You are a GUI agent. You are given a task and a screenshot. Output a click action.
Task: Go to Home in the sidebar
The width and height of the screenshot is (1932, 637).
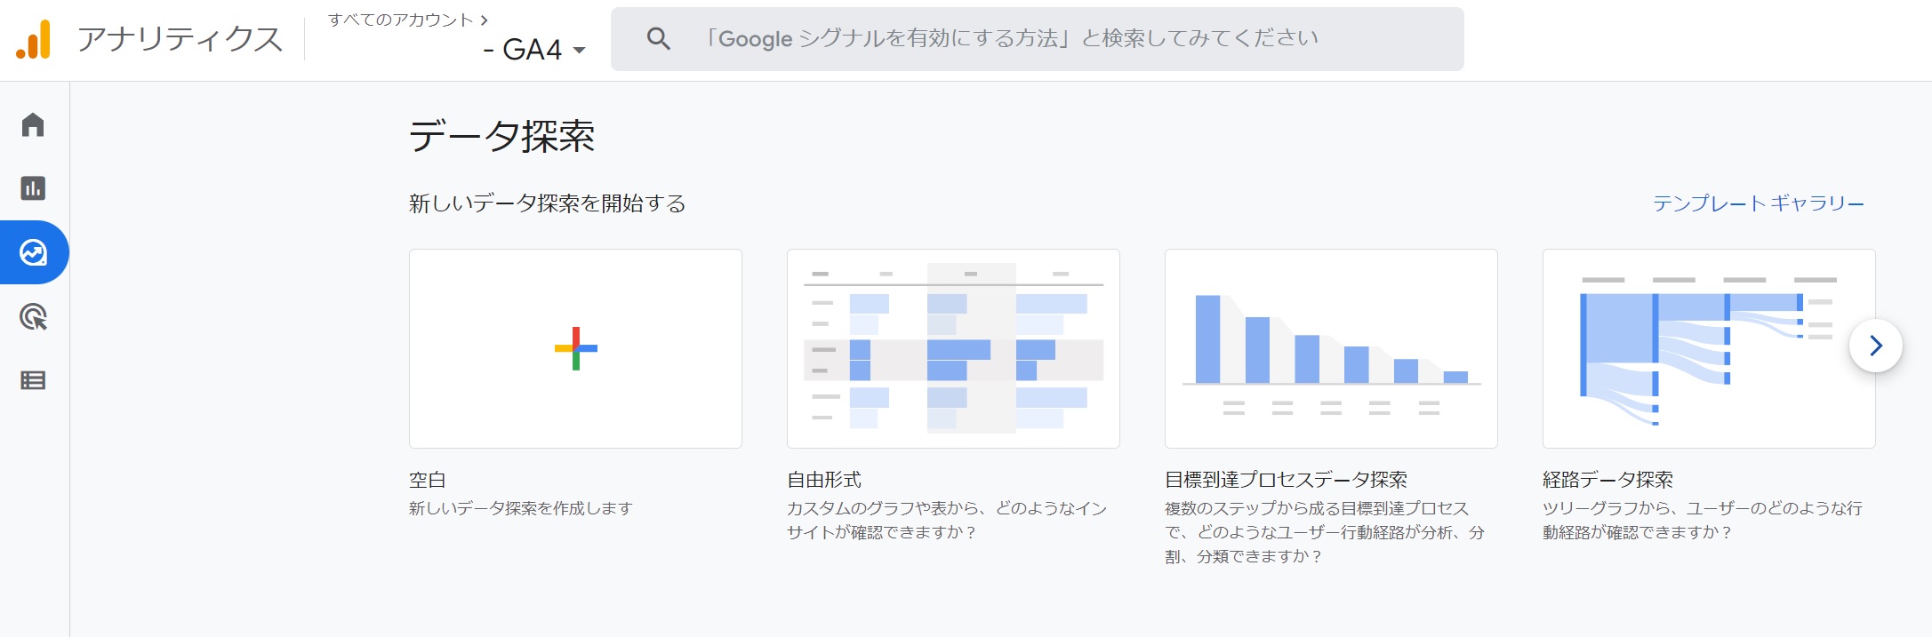pos(33,124)
